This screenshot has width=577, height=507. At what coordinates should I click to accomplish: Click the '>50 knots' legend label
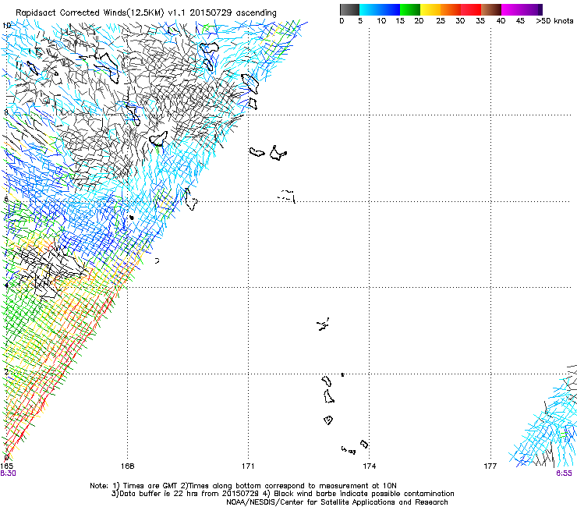point(554,21)
